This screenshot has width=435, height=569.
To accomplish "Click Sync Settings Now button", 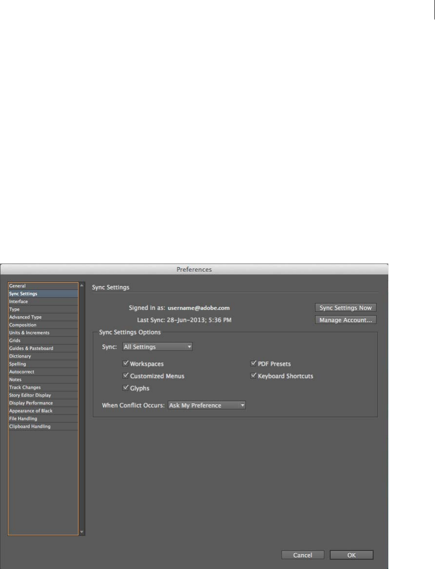I will point(345,308).
